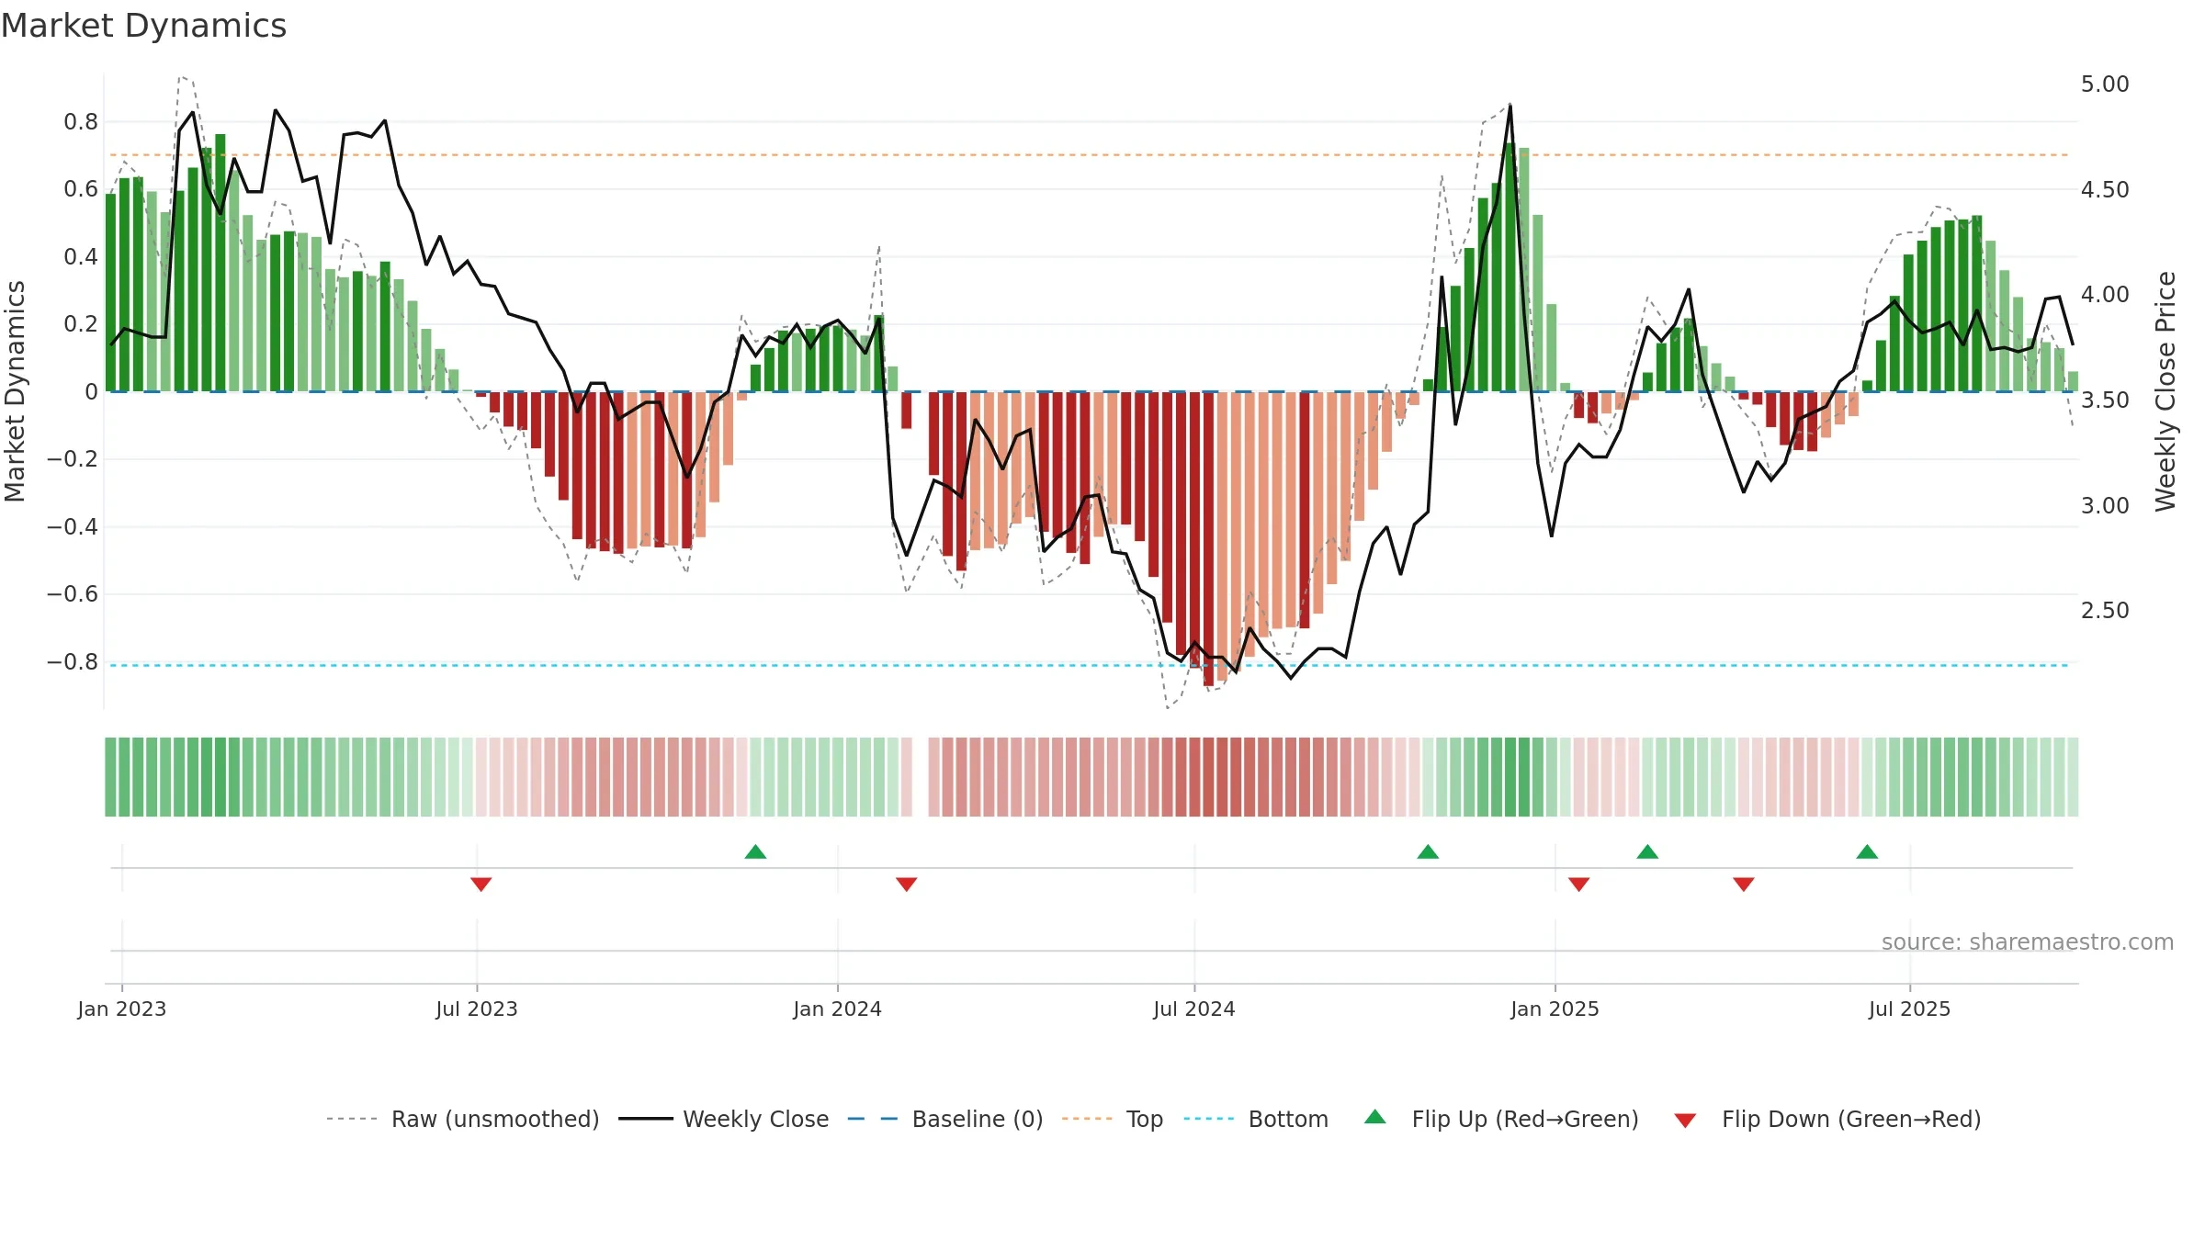The height and width of the screenshot is (1240, 2205).
Task: Click the Jan 2025 axis label
Action: coord(1555,1009)
